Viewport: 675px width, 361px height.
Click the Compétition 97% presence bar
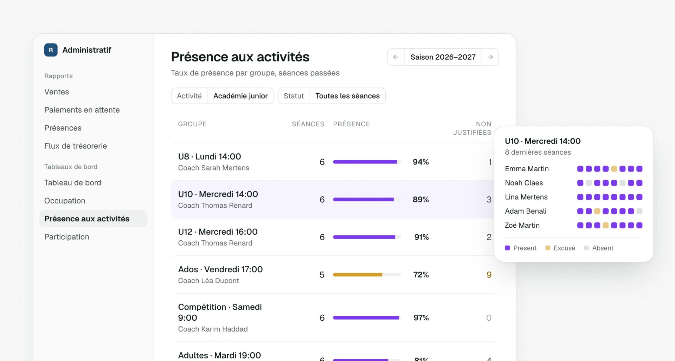pyautogui.click(x=367, y=318)
